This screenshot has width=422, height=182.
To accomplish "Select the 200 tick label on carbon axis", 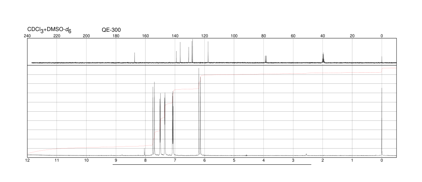I will click(x=87, y=36).
